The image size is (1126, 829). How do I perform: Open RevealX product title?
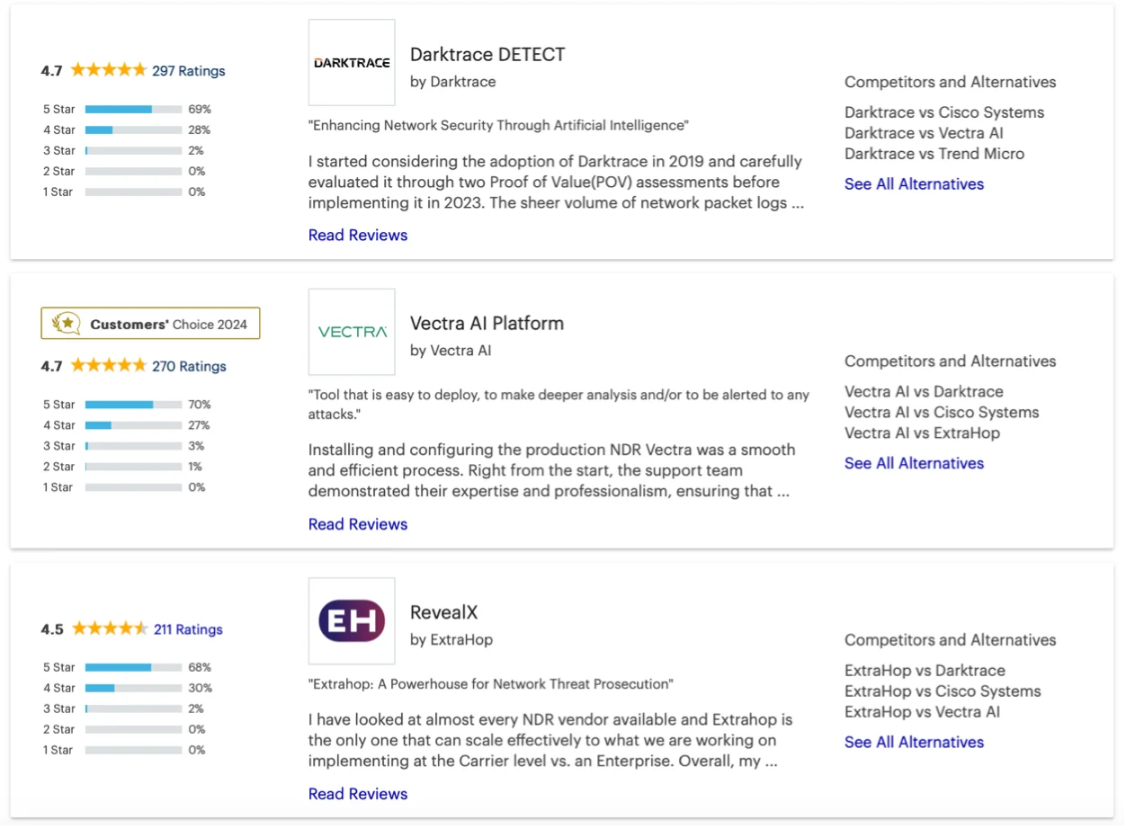click(443, 613)
